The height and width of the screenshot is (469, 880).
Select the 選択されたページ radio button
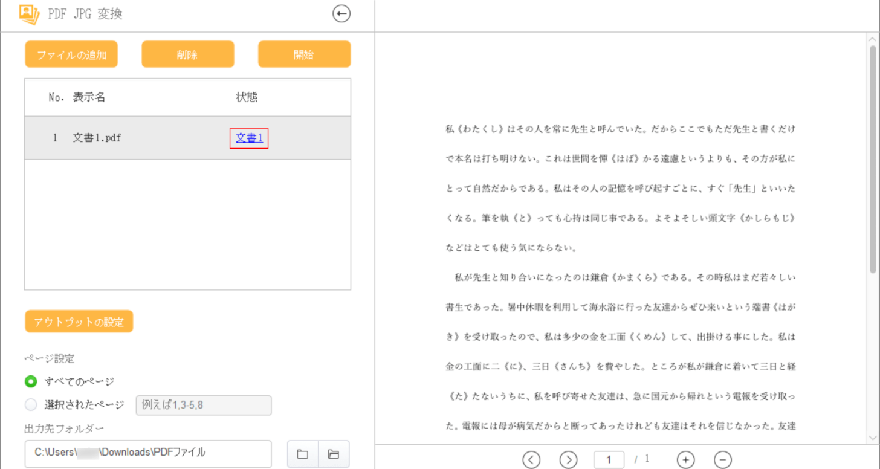(31, 405)
